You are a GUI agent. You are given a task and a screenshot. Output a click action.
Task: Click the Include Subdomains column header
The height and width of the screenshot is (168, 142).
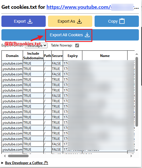(x=33, y=56)
